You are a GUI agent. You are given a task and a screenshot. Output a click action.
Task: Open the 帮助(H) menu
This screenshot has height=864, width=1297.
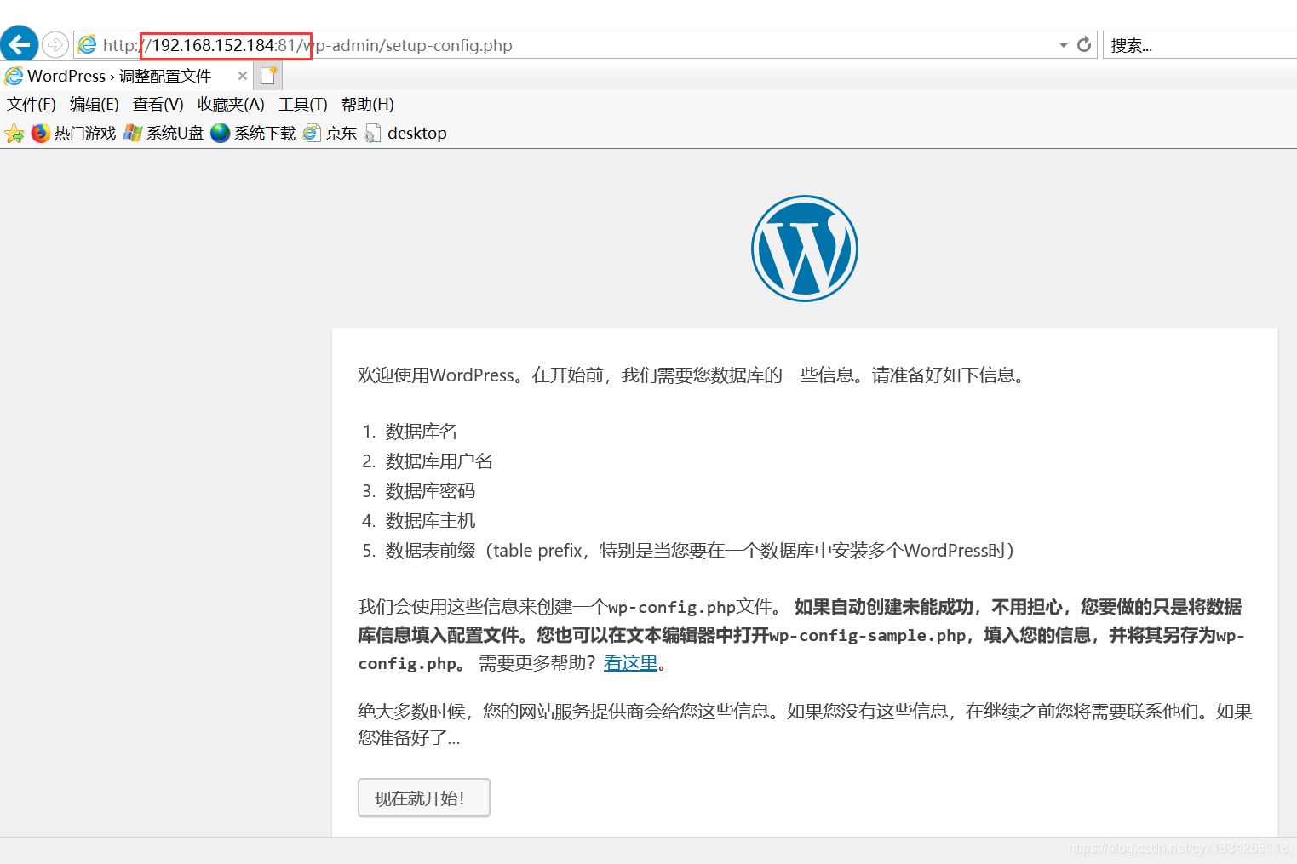click(x=368, y=104)
